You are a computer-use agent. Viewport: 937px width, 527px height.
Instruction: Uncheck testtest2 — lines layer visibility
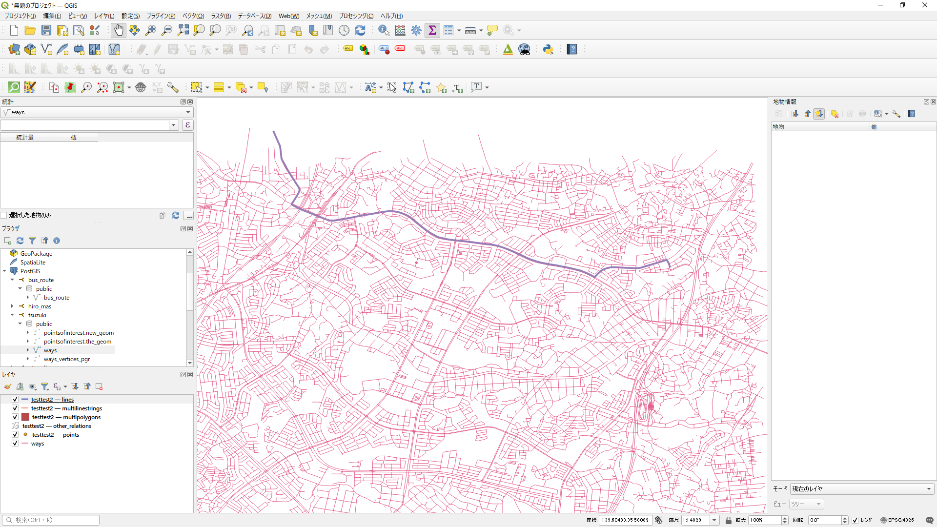tap(15, 400)
